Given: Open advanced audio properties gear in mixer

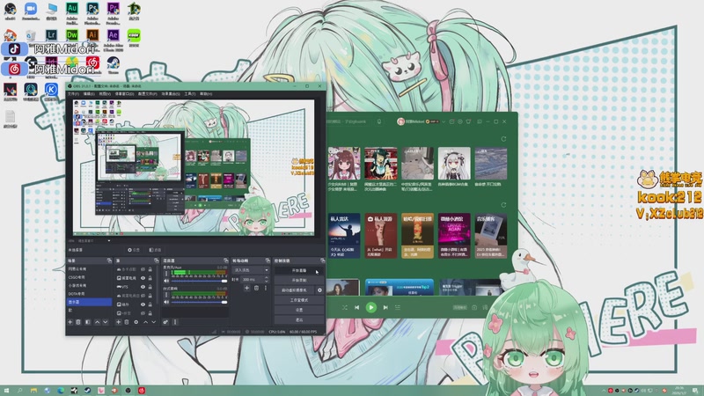Looking at the screenshot, I should pyautogui.click(x=165, y=322).
